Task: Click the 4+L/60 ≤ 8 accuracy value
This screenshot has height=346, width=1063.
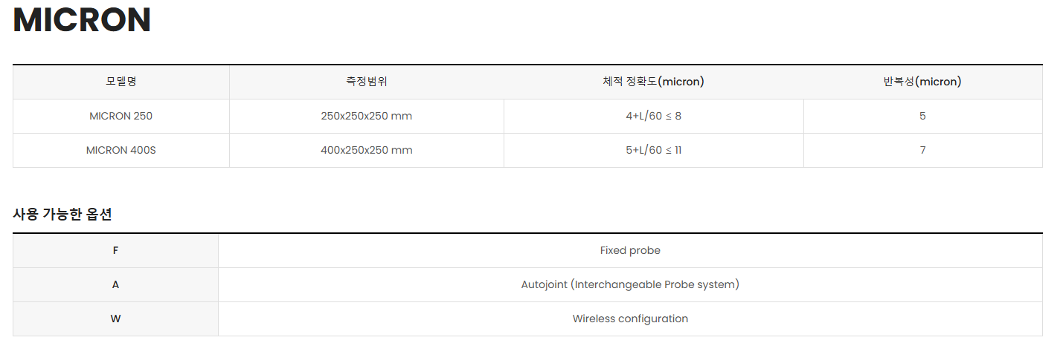Action: coord(654,117)
